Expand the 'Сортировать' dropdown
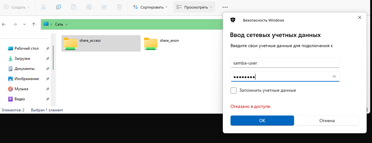The height and width of the screenshot is (143, 372). point(150,7)
